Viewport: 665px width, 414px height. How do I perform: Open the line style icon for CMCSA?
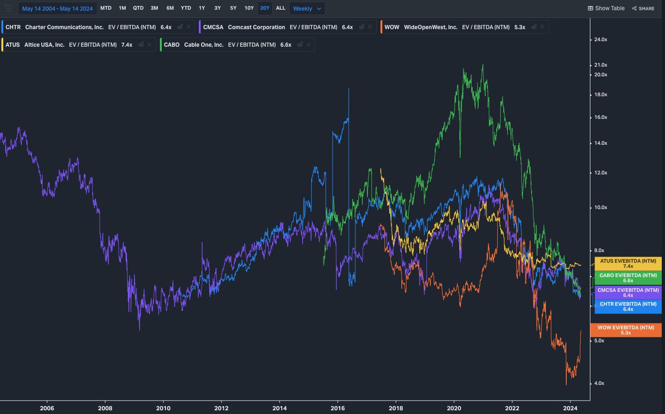[361, 27]
